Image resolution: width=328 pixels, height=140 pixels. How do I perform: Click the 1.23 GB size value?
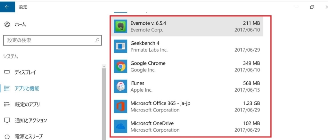251,103
